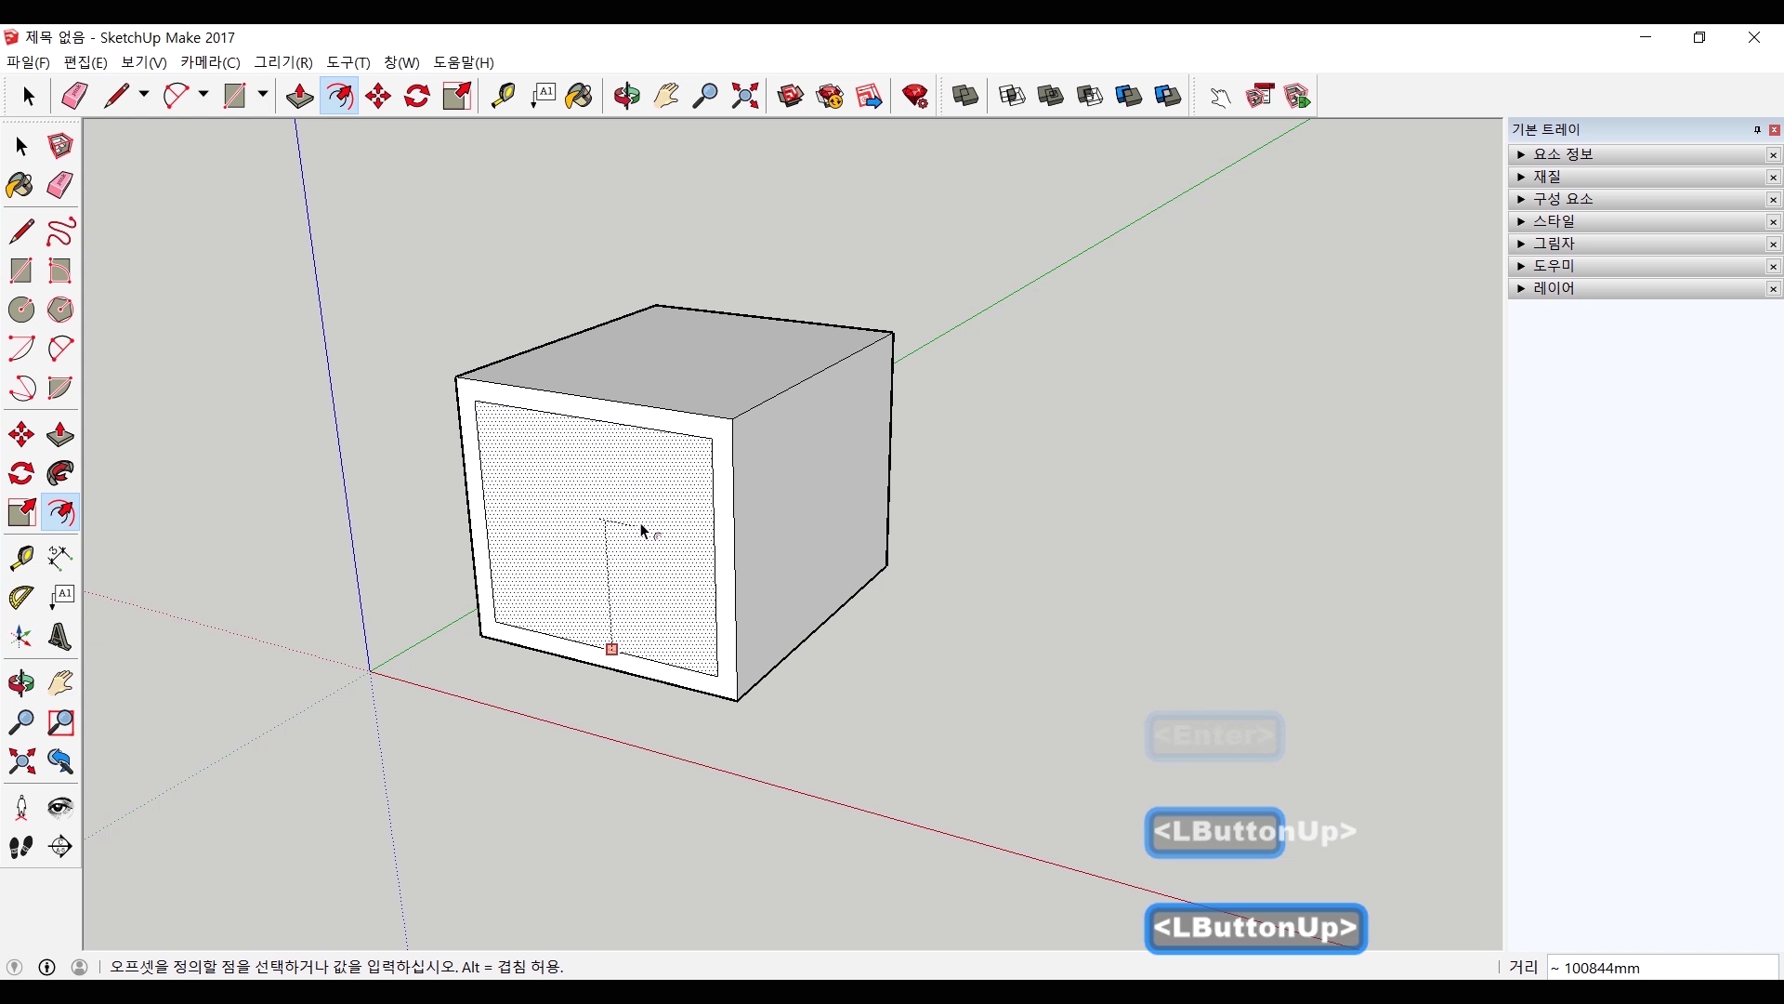Select the Follow Me tool in left toolbar
The height and width of the screenshot is (1004, 1784).
click(60, 474)
